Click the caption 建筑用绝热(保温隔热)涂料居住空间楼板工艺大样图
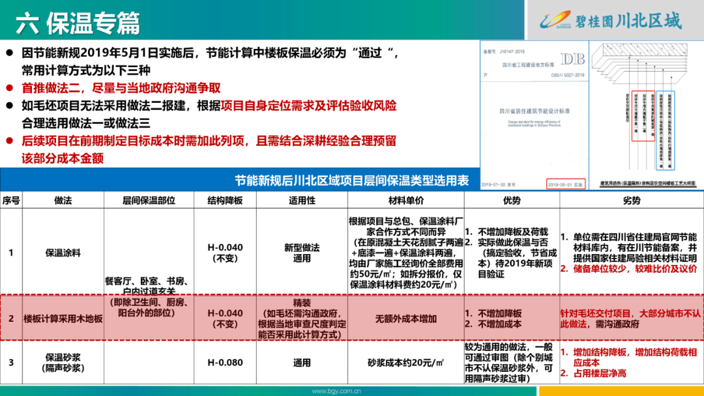704x396 pixels. click(648, 183)
